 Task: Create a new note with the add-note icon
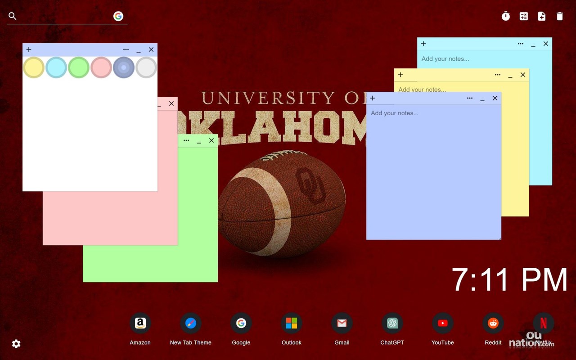pos(542,16)
